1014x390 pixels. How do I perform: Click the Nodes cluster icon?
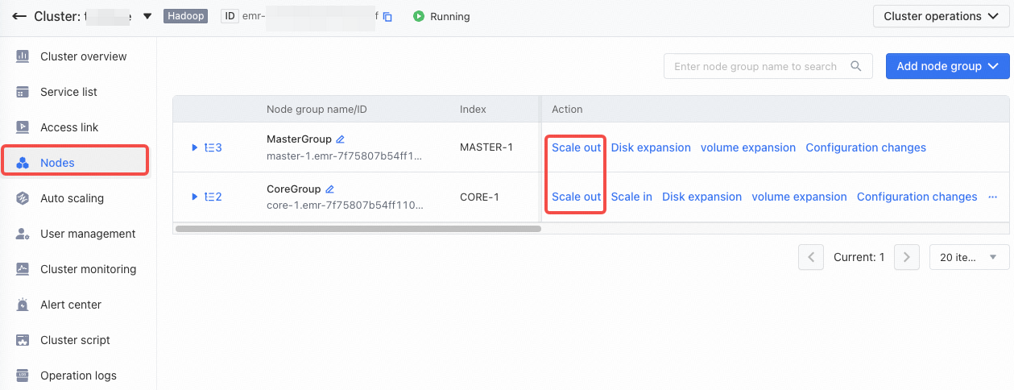tap(23, 163)
